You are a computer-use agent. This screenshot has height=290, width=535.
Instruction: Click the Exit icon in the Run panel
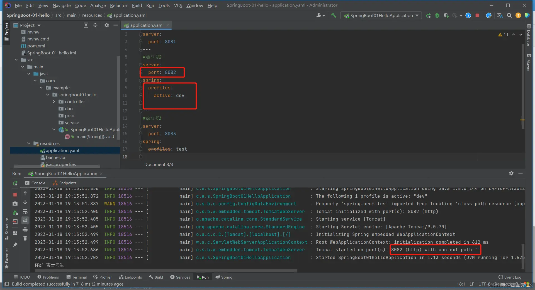tap(15, 222)
